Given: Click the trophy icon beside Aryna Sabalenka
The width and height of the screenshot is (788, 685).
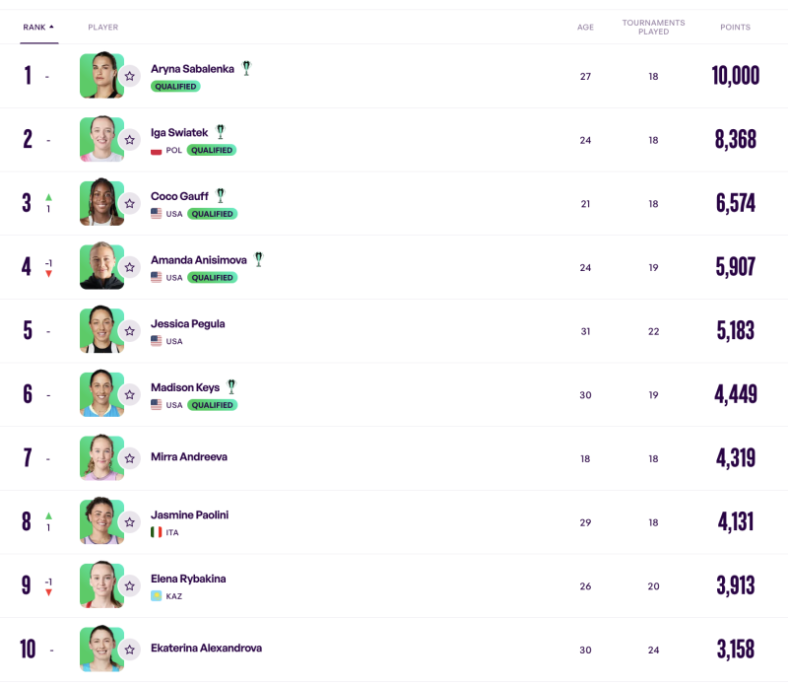Looking at the screenshot, I should (x=246, y=68).
